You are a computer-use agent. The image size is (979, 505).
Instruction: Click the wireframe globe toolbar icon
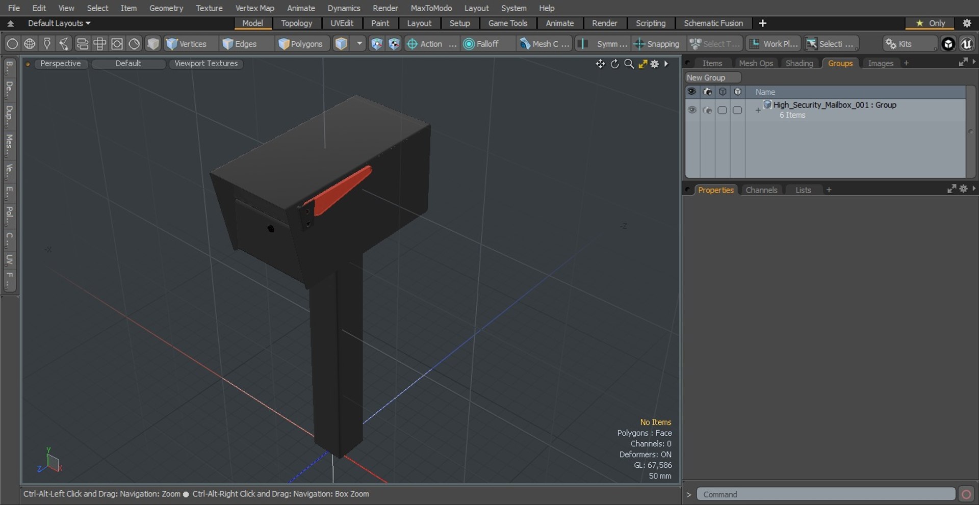30,44
